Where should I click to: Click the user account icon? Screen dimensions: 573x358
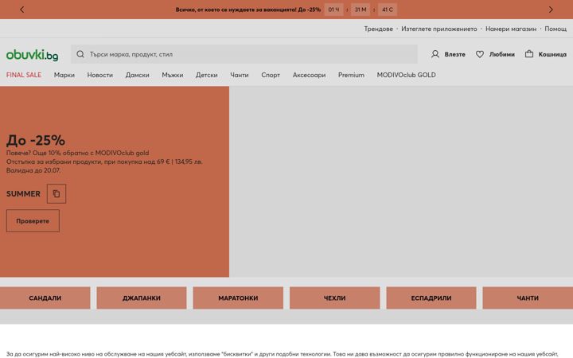click(435, 54)
